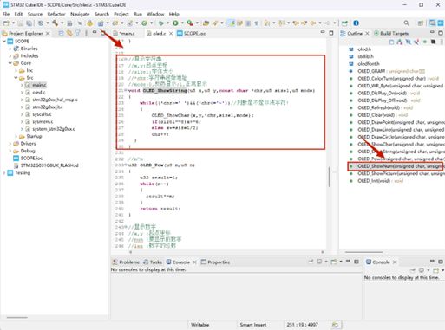Collapse the SCOPE project tree node
This screenshot has width=445, height=330.
click(x=4, y=42)
